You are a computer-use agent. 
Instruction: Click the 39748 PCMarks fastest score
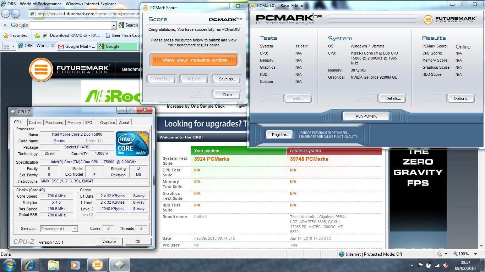click(x=309, y=159)
